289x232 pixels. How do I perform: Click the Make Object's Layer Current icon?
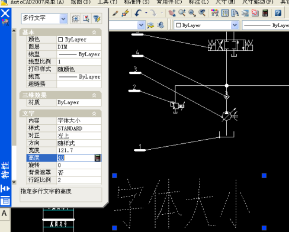click(x=150, y=25)
